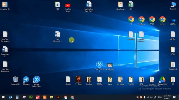Click the red app icon beside Dreamweaver in taskbar
The image size is (179, 100).
[38, 97]
